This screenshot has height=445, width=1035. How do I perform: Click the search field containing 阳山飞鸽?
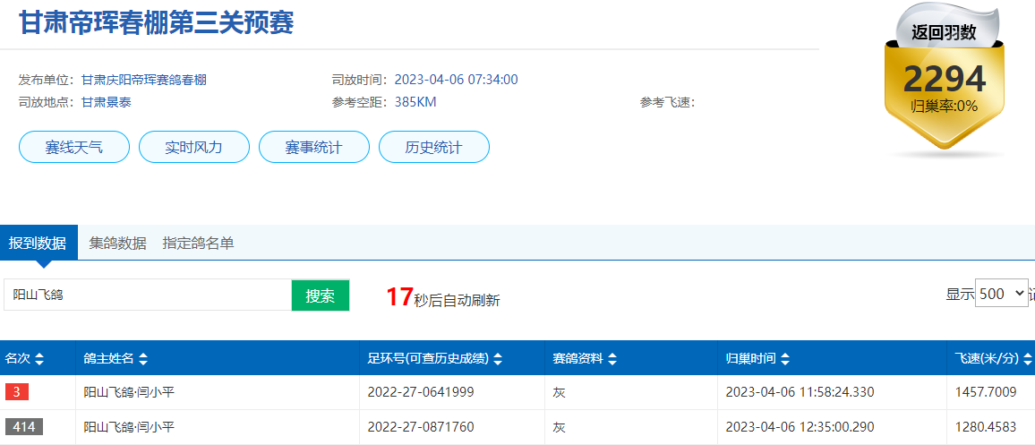pyautogui.click(x=148, y=295)
